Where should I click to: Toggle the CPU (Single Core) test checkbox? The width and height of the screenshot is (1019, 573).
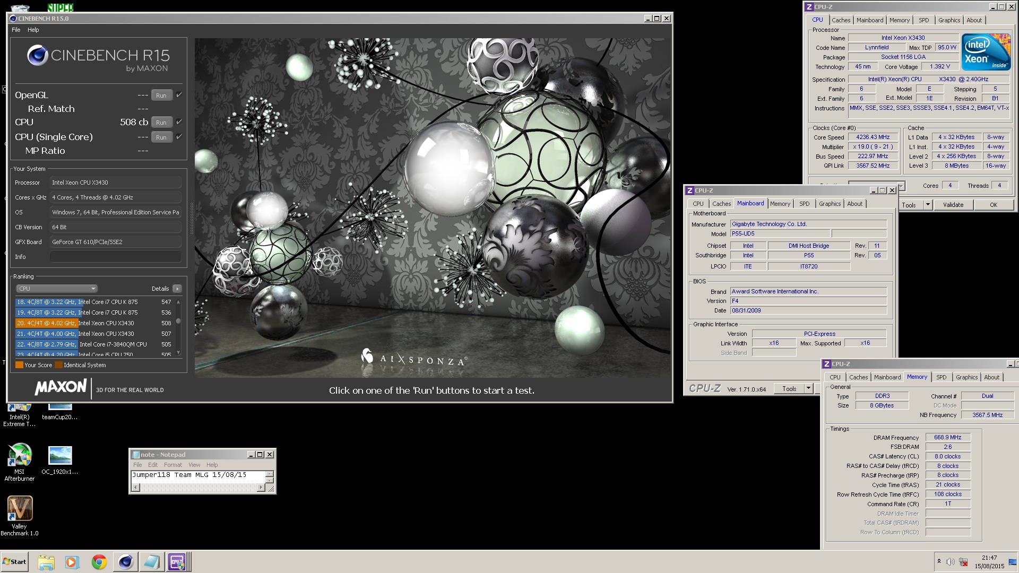[179, 137]
